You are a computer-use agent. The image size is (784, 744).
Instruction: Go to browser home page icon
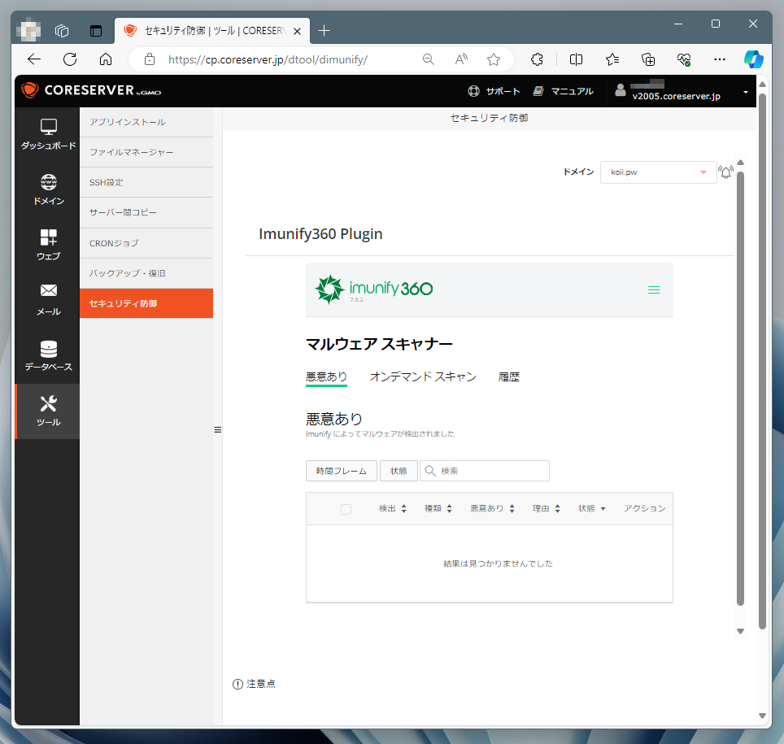106,59
